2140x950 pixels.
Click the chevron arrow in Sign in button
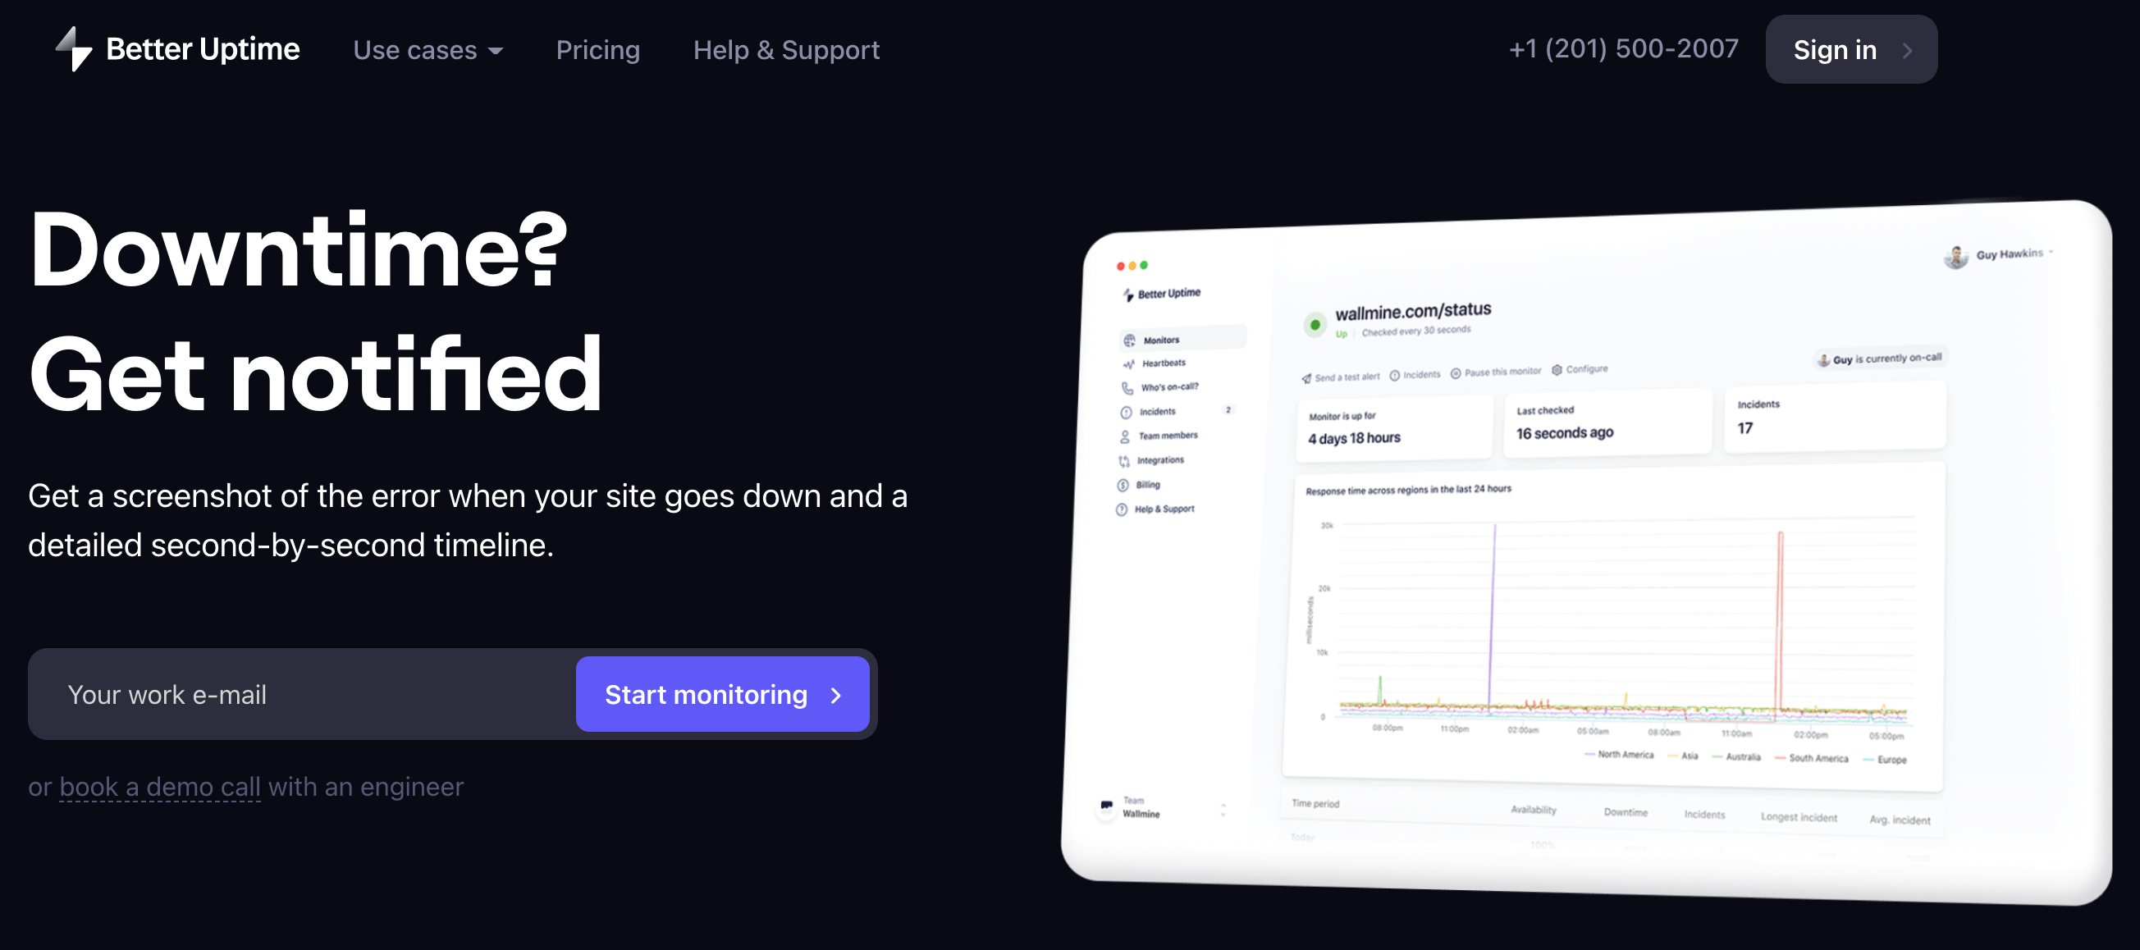(x=1908, y=51)
